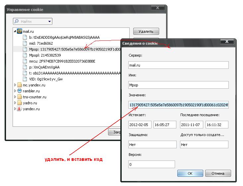Image resolution: width=243 pixels, height=186 pixels.
Task: Click the Последнее посещение time 16:11:32
Action: pyautogui.click(x=217, y=125)
